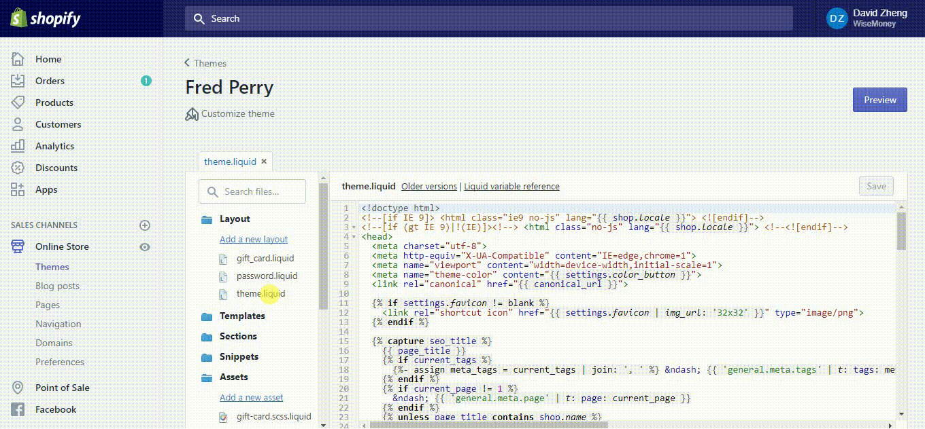The width and height of the screenshot is (925, 429).
Task: Click the Discounts badge icon
Action: 18,168
